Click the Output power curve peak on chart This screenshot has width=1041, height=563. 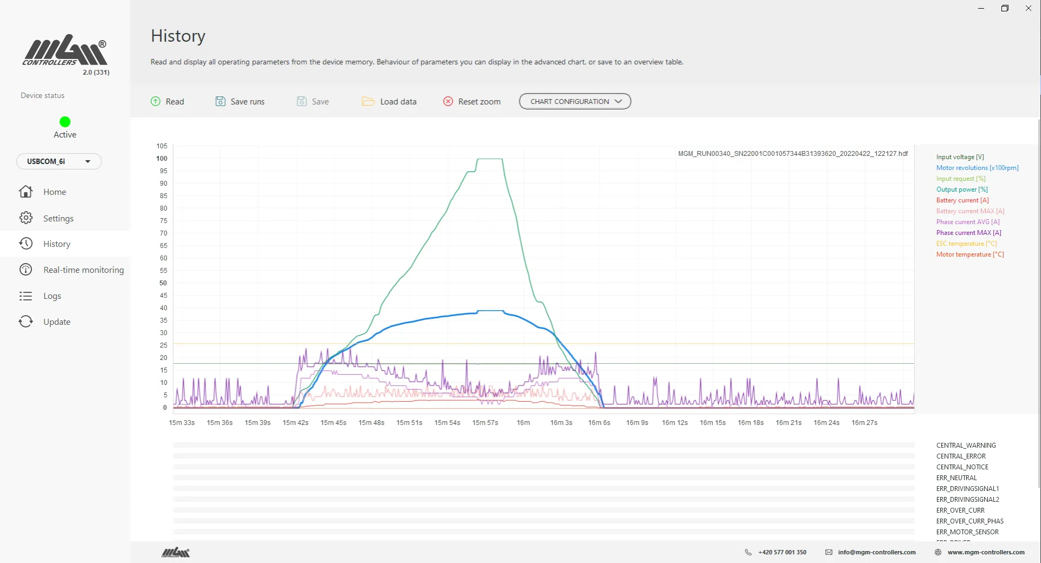[x=490, y=159]
